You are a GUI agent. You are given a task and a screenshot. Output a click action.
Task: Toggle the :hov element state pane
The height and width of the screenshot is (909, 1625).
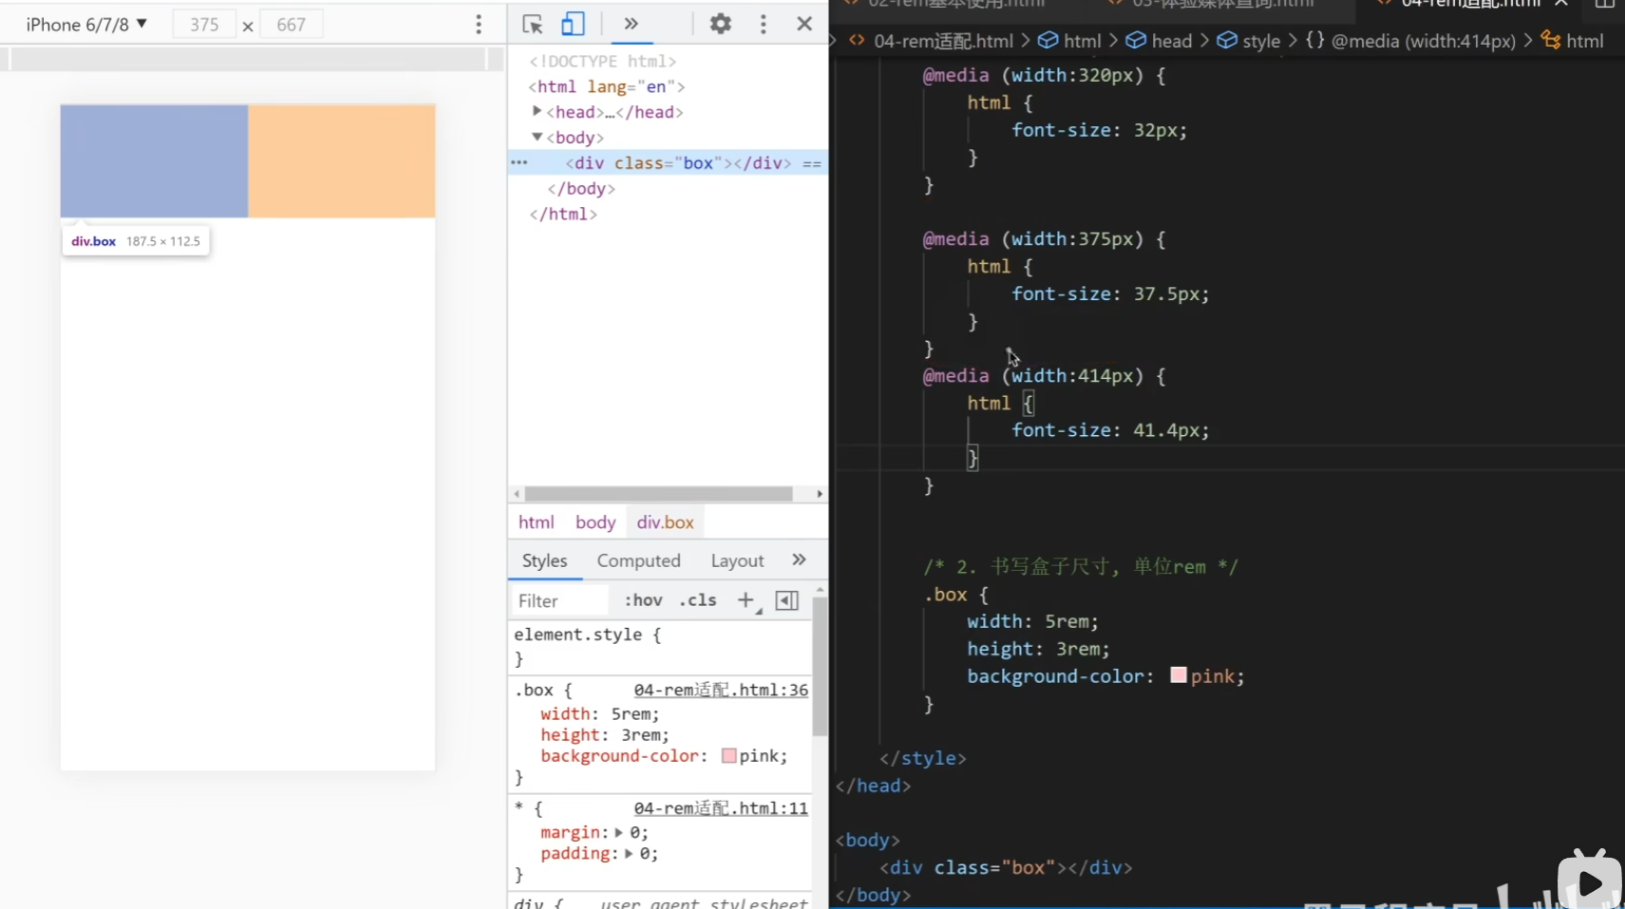643,600
